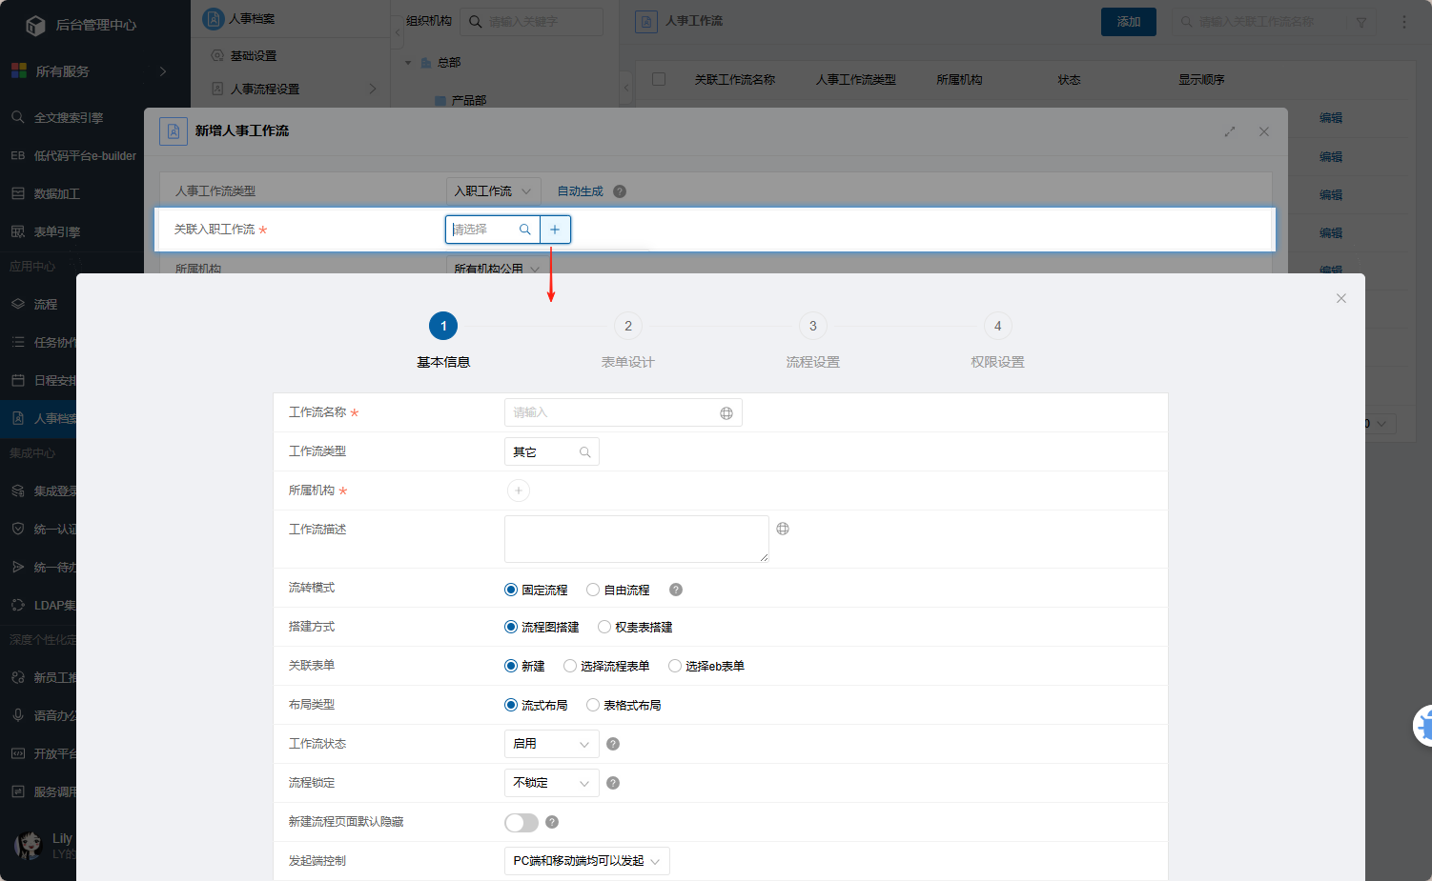Viewport: 1432px width, 881px height.
Task: Click the search icon in 工作流类型 field
Action: pos(585,452)
